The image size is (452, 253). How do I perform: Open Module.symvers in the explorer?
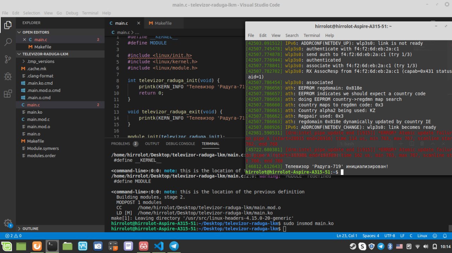click(x=43, y=148)
